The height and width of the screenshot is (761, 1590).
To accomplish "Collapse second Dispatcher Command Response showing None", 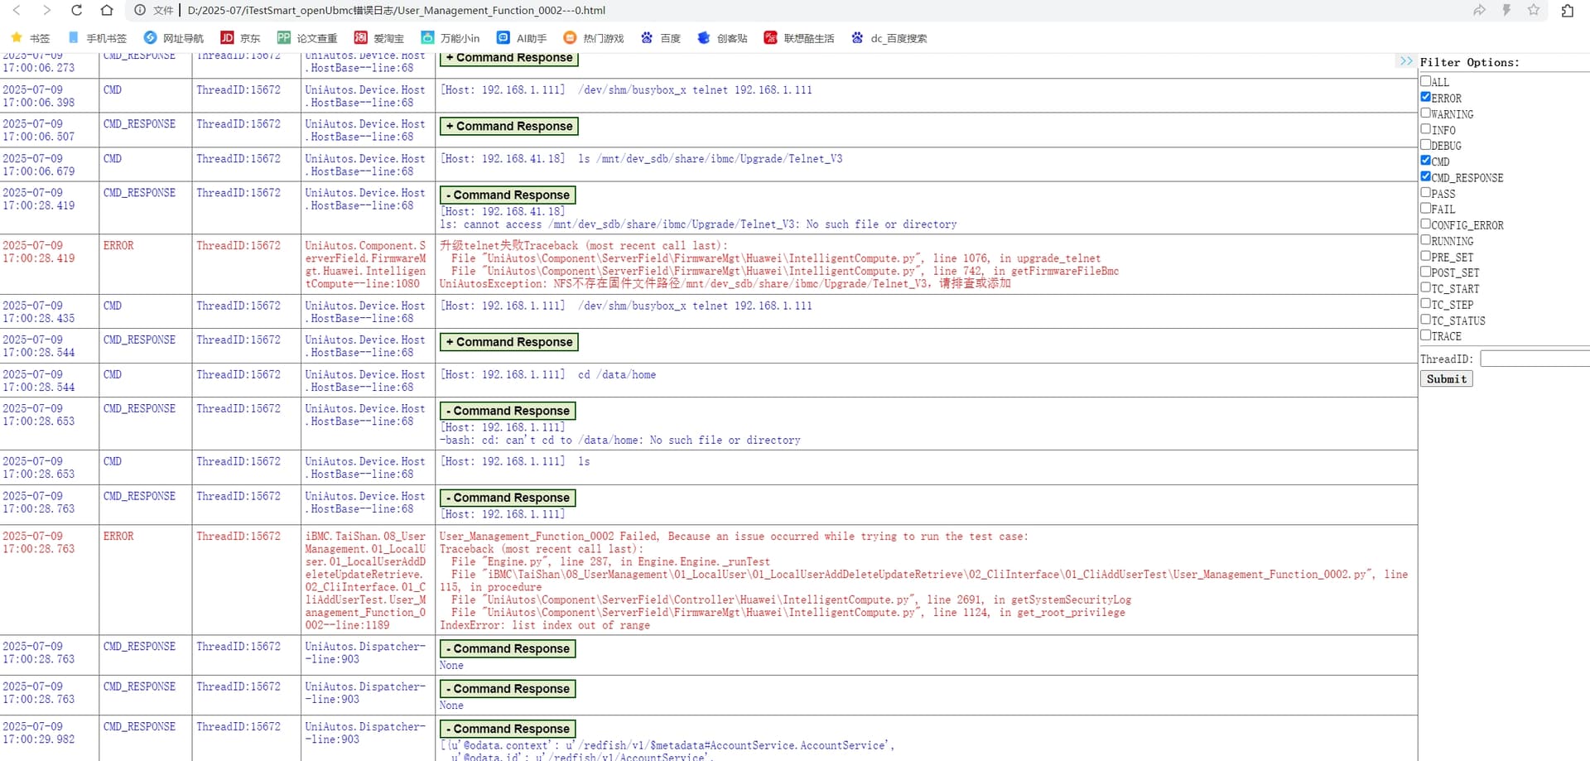I will pyautogui.click(x=508, y=689).
